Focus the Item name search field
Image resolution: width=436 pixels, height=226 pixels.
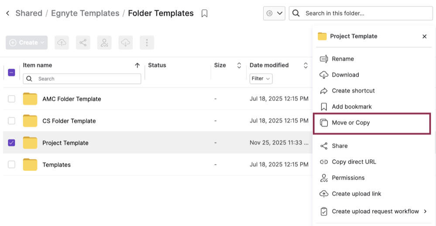[82, 79]
